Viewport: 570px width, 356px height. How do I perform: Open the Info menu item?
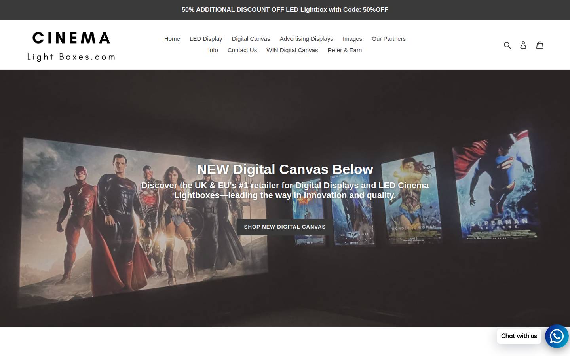coord(213,50)
